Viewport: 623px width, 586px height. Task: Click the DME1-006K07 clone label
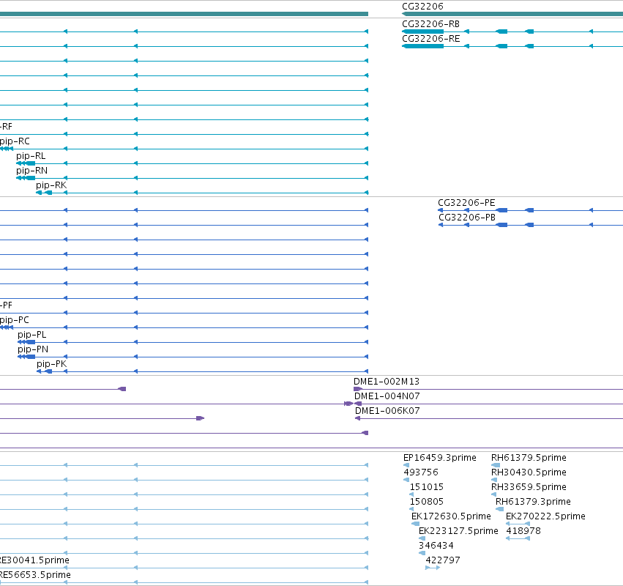pyautogui.click(x=387, y=411)
